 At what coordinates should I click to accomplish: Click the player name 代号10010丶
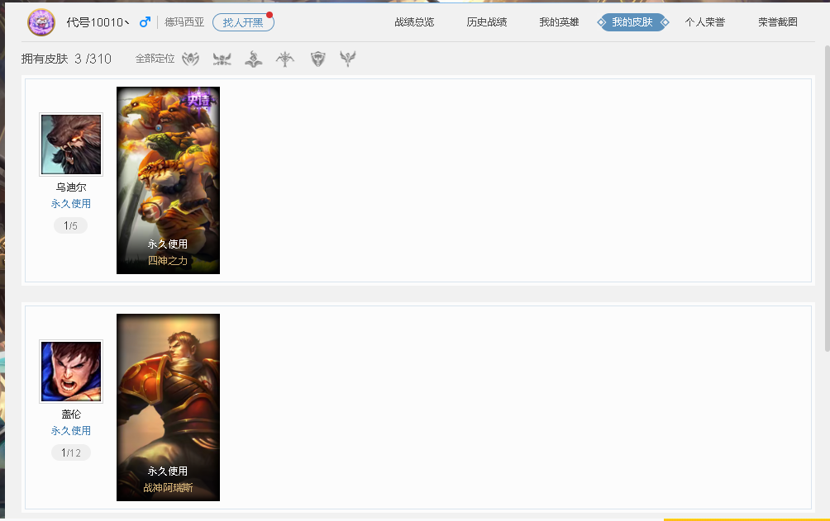point(98,22)
